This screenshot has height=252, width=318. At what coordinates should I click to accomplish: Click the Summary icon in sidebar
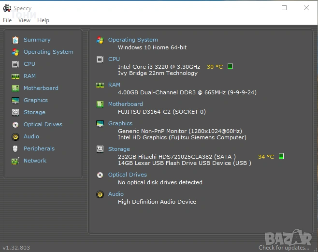[x=15, y=40]
